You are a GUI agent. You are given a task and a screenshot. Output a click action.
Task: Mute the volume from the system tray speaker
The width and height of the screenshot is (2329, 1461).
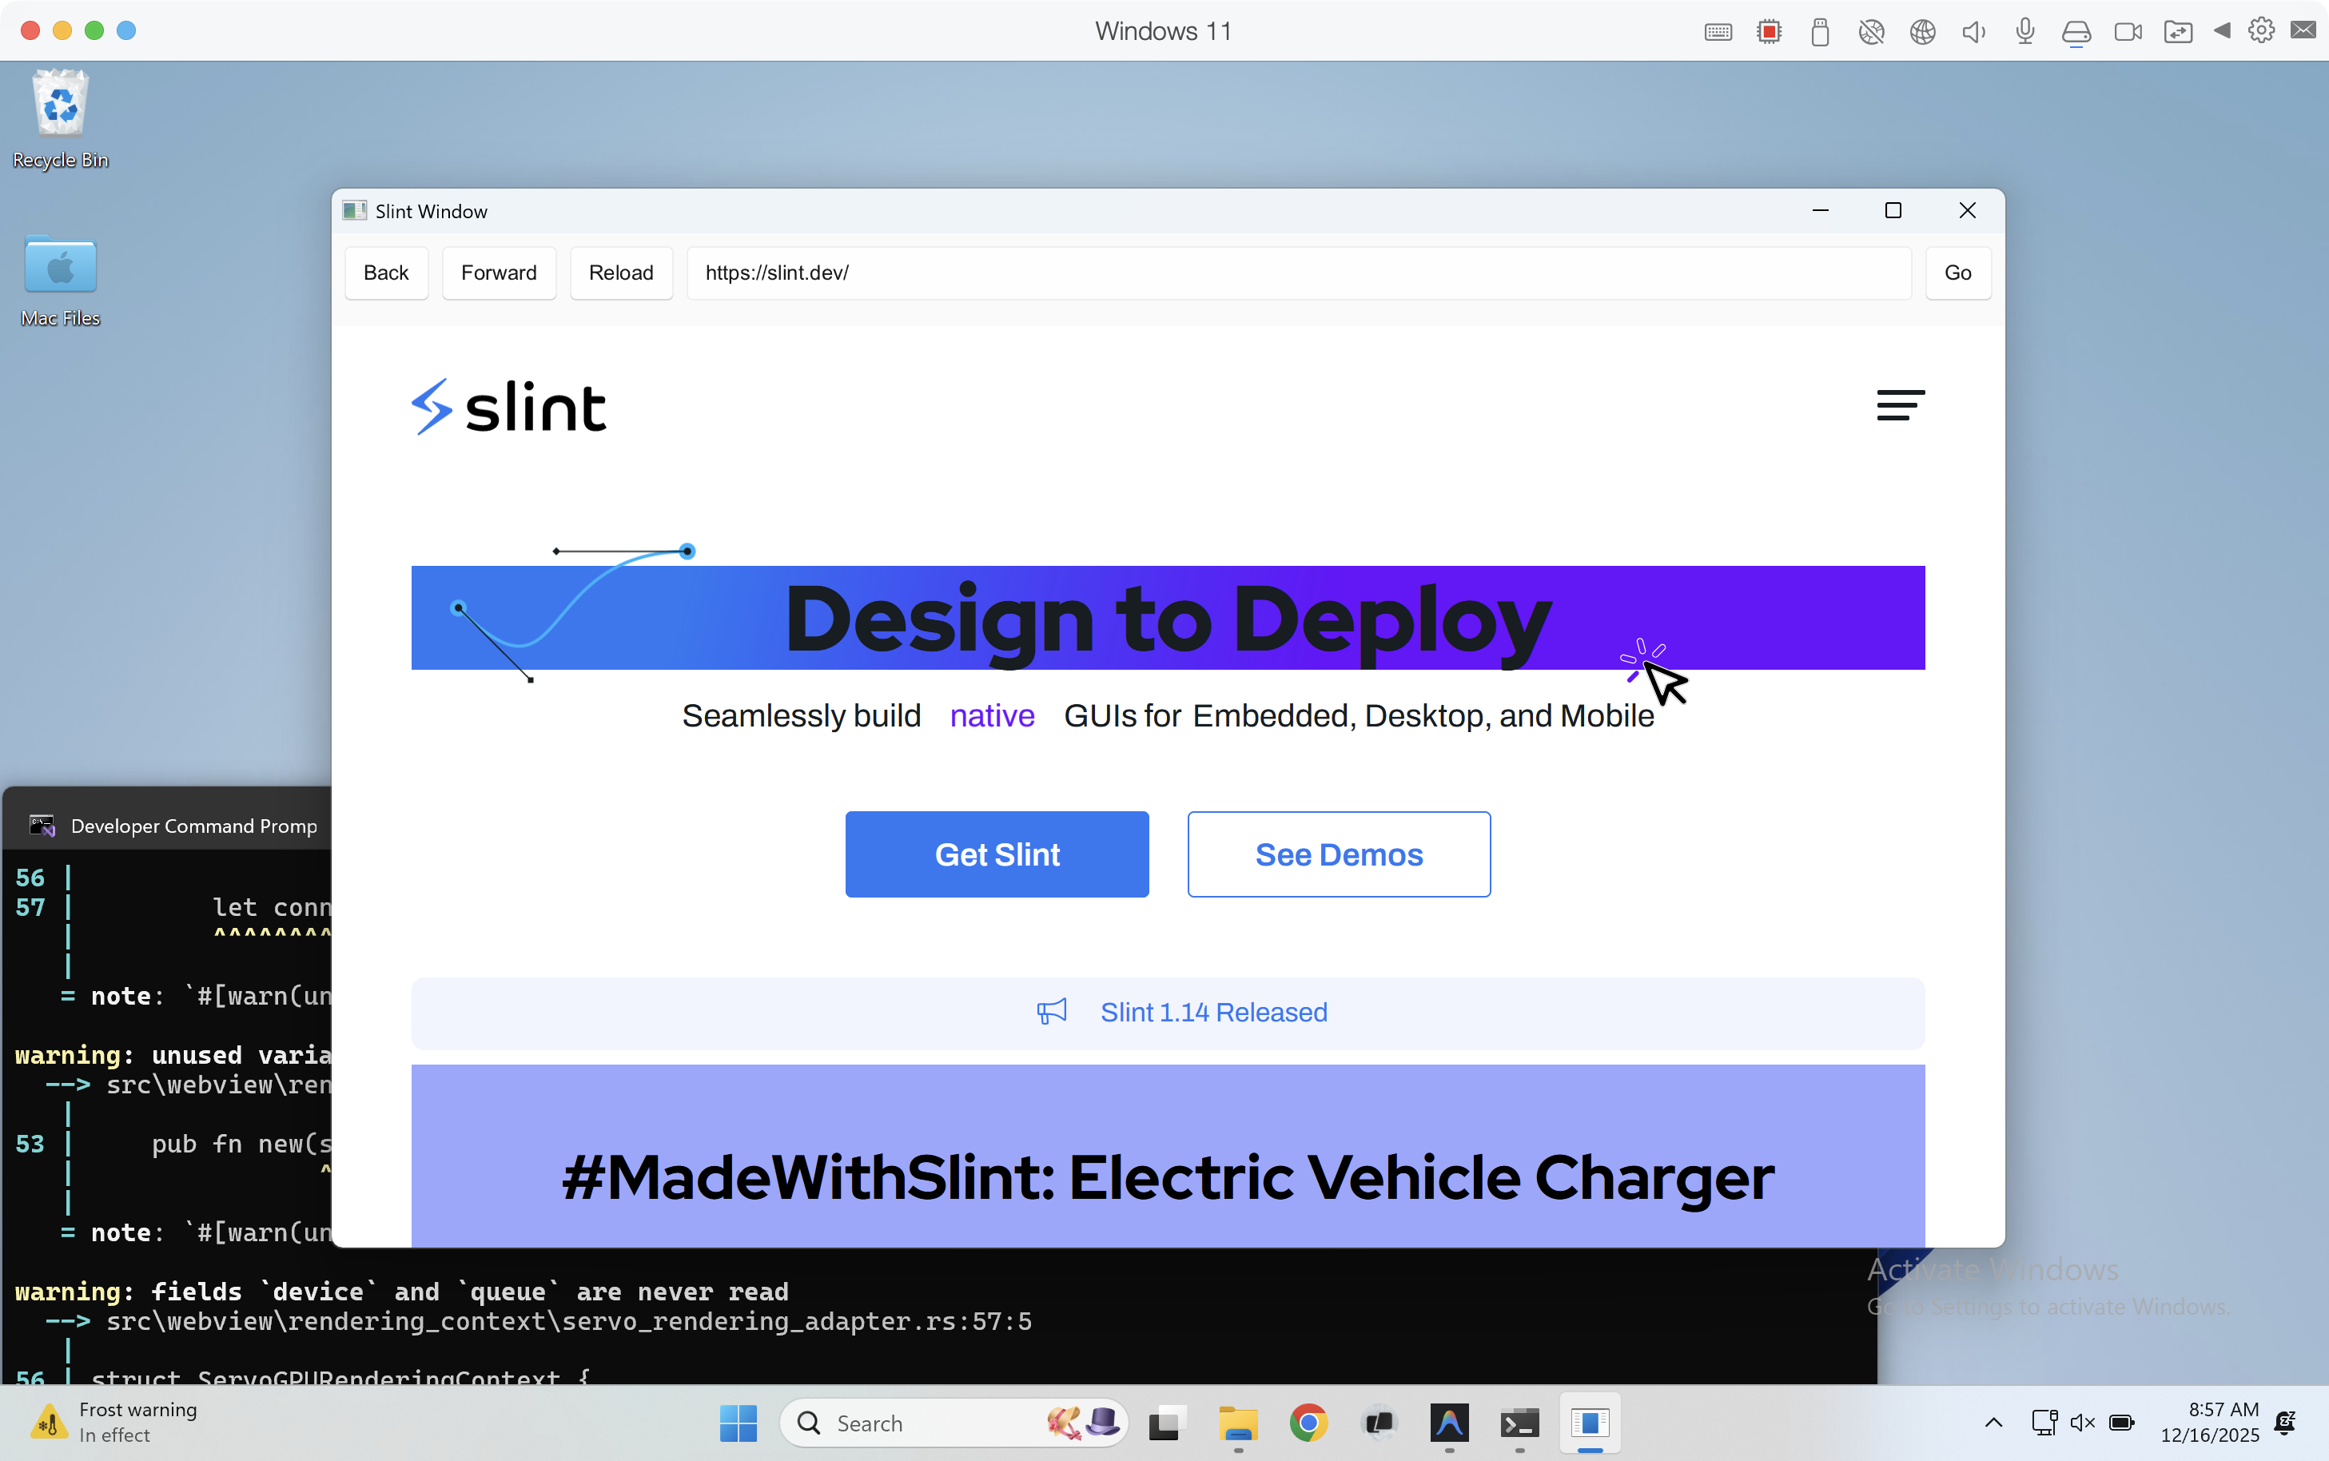point(2082,1423)
